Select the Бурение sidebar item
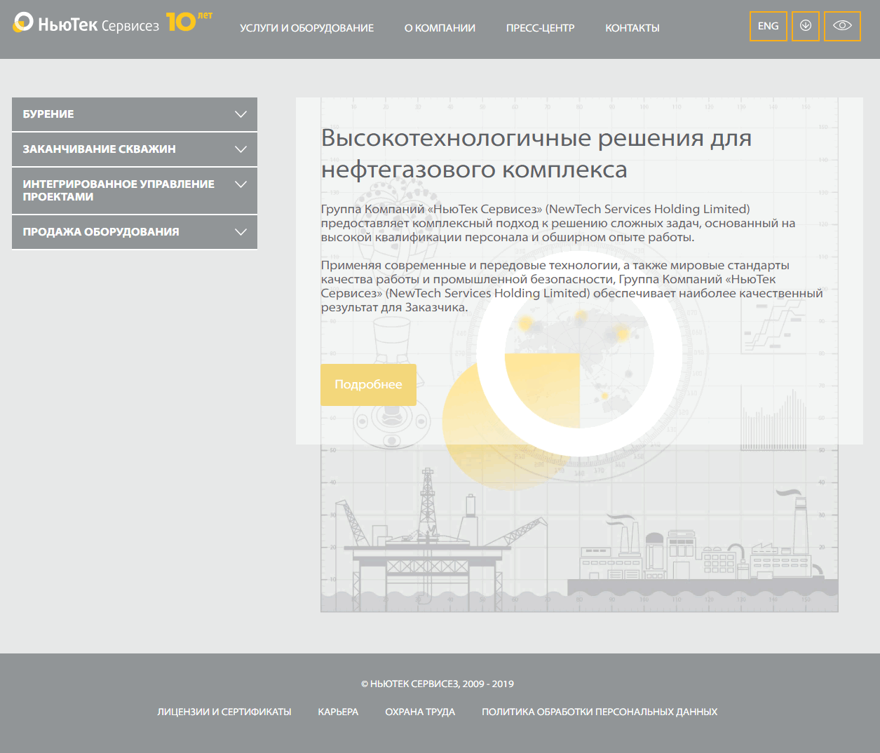The width and height of the screenshot is (880, 753). [135, 114]
